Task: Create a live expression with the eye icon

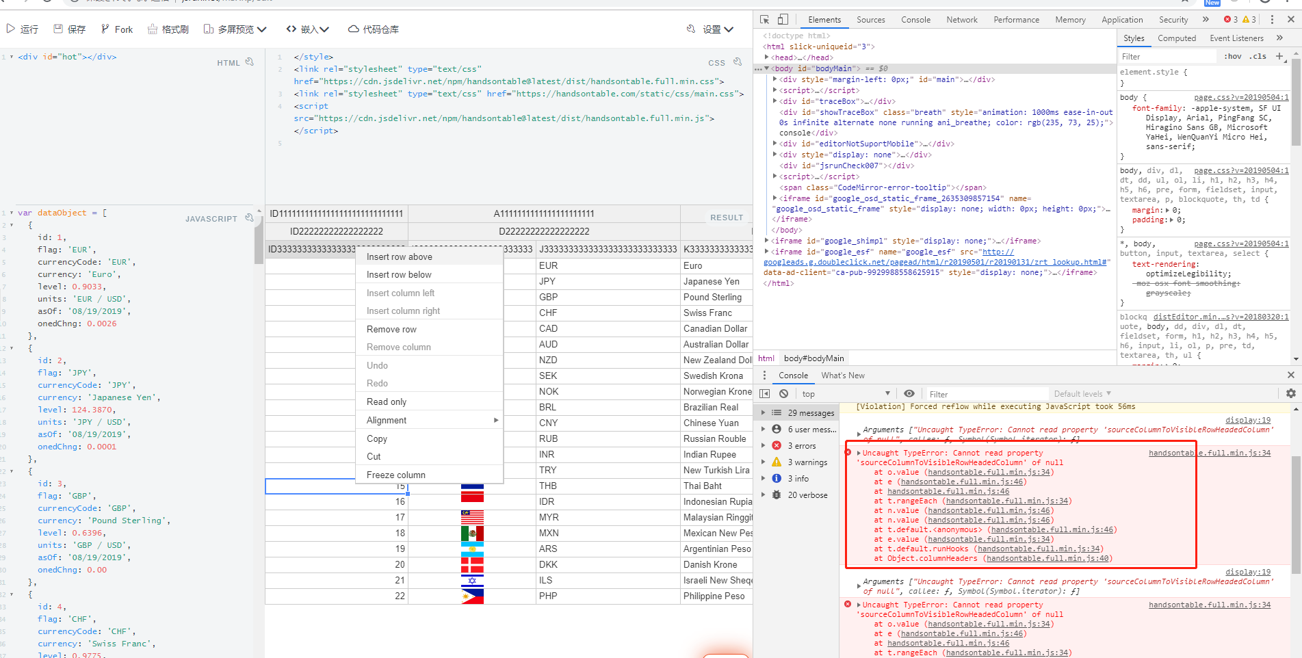Action: [x=909, y=393]
